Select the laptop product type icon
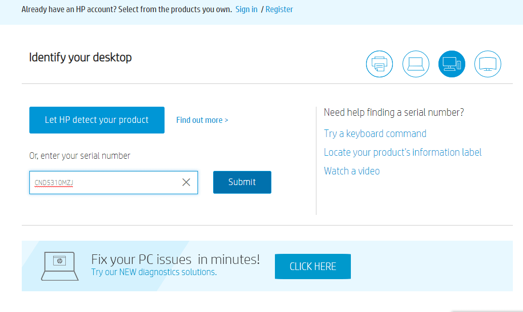This screenshot has width=523, height=312. pos(416,64)
